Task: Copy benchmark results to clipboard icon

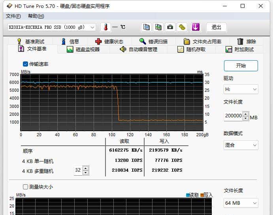Action: [x=146, y=27]
